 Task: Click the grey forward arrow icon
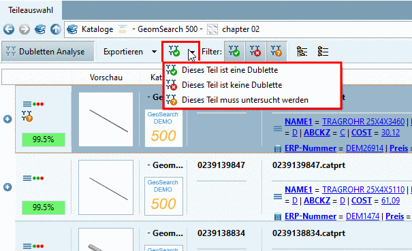pos(25,29)
